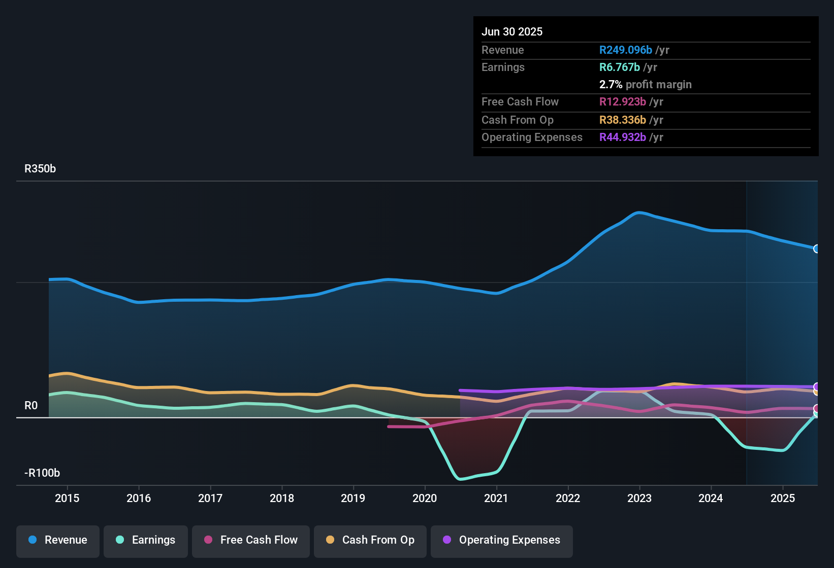Viewport: 834px width, 568px height.
Task: Toggle the Operating Expenses series off
Action: 501,540
